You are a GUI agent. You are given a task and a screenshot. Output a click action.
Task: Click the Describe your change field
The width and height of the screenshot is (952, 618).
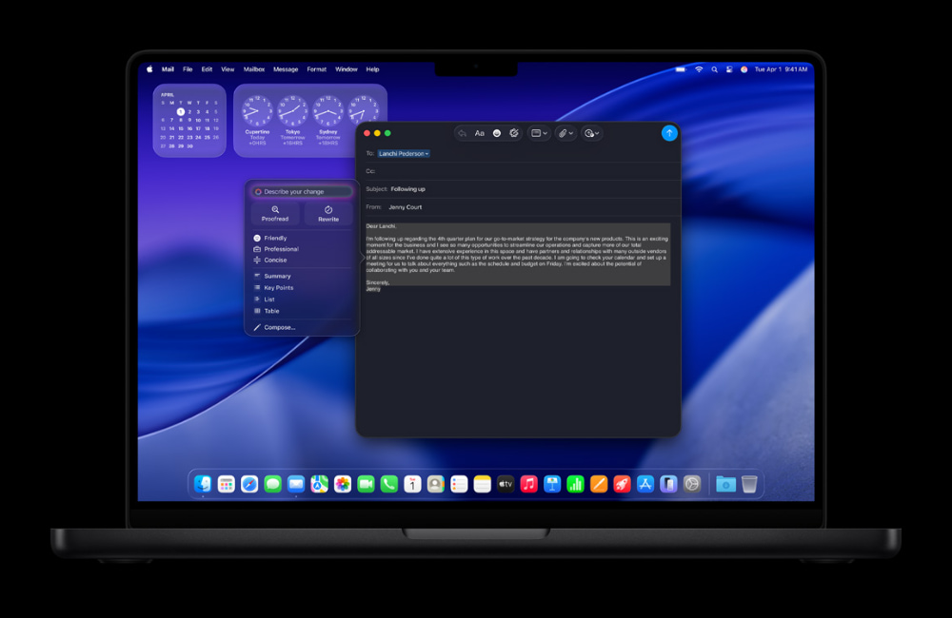click(300, 191)
